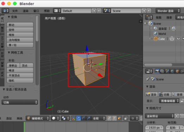Switch to Scene properties tab
Screen dimensions: 184x132
click(x=167, y=71)
